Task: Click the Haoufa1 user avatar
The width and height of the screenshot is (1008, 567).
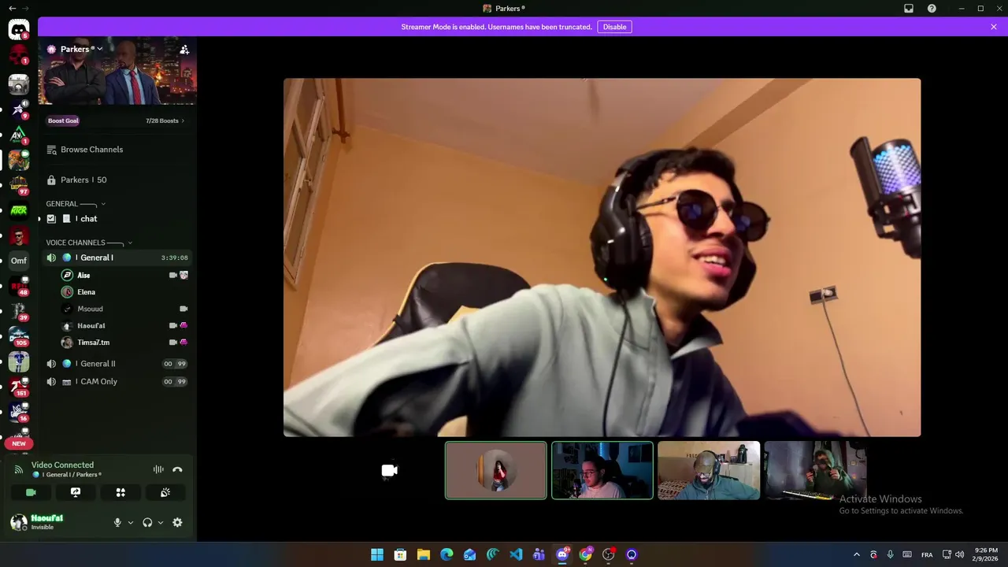Action: 19,521
